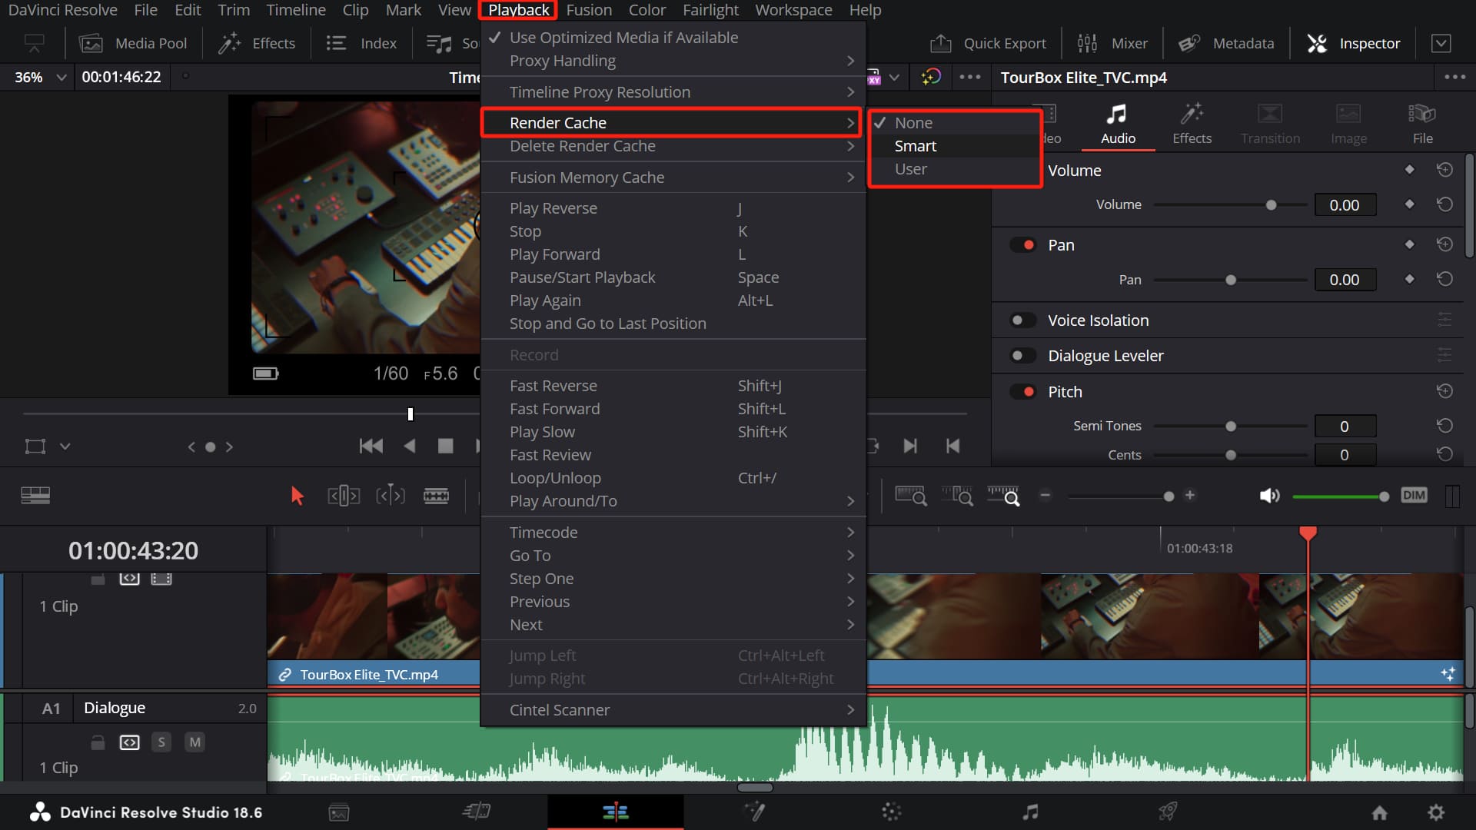Open the 36% viewer zoom dropdown
The image size is (1476, 830).
coord(61,78)
